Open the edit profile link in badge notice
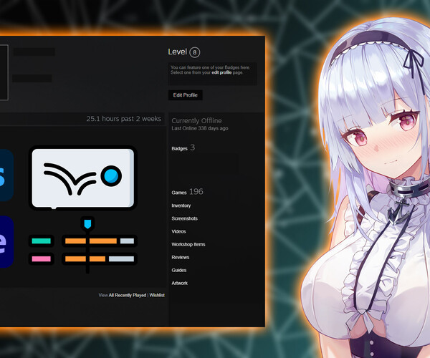 [x=221, y=72]
